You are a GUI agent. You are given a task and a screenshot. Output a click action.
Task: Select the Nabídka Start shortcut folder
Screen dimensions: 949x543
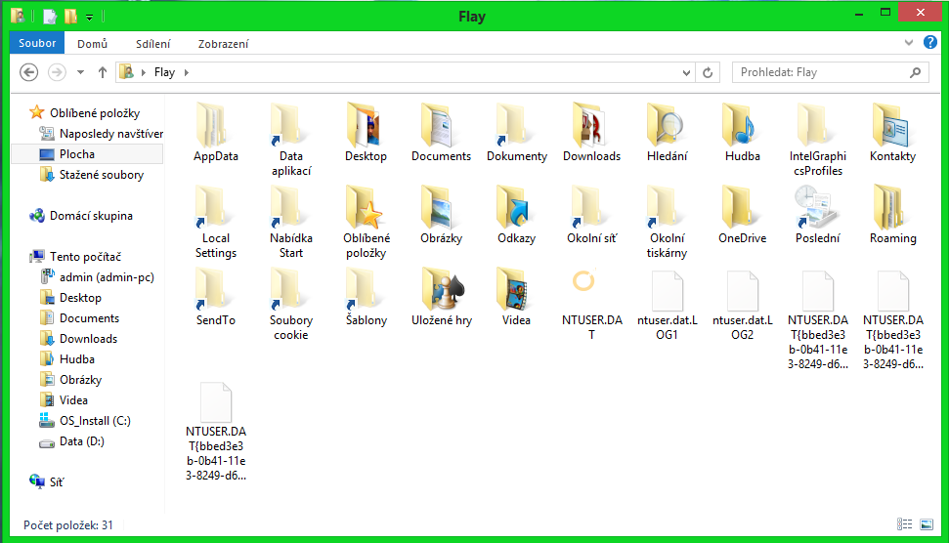[x=290, y=223]
